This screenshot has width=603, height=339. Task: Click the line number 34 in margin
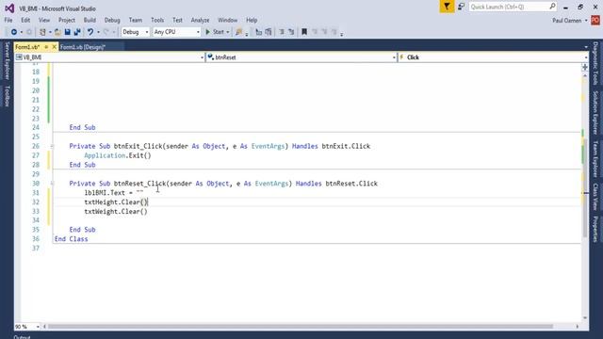(36, 220)
